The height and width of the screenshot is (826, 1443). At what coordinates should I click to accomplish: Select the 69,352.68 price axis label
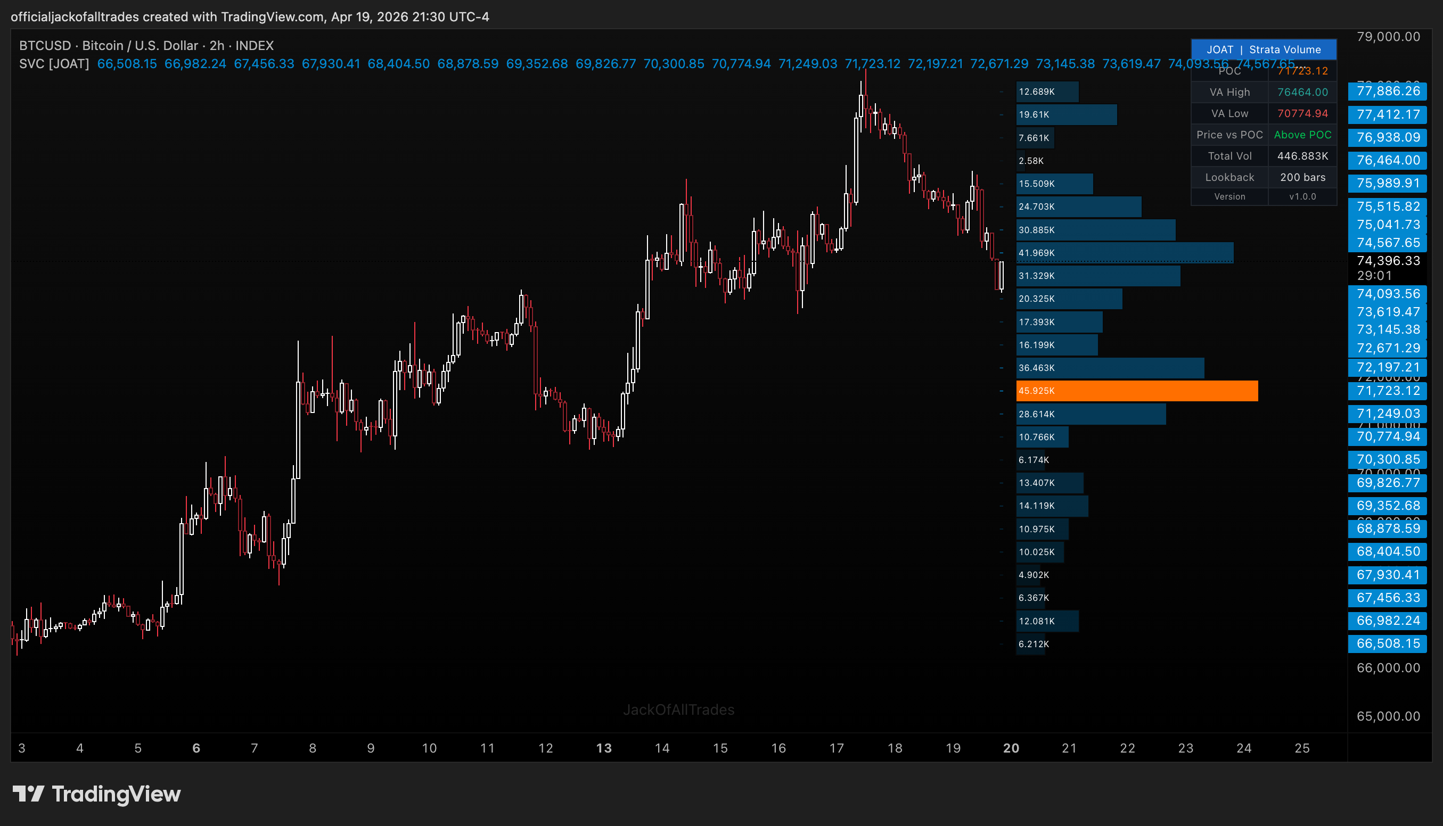pos(1388,506)
